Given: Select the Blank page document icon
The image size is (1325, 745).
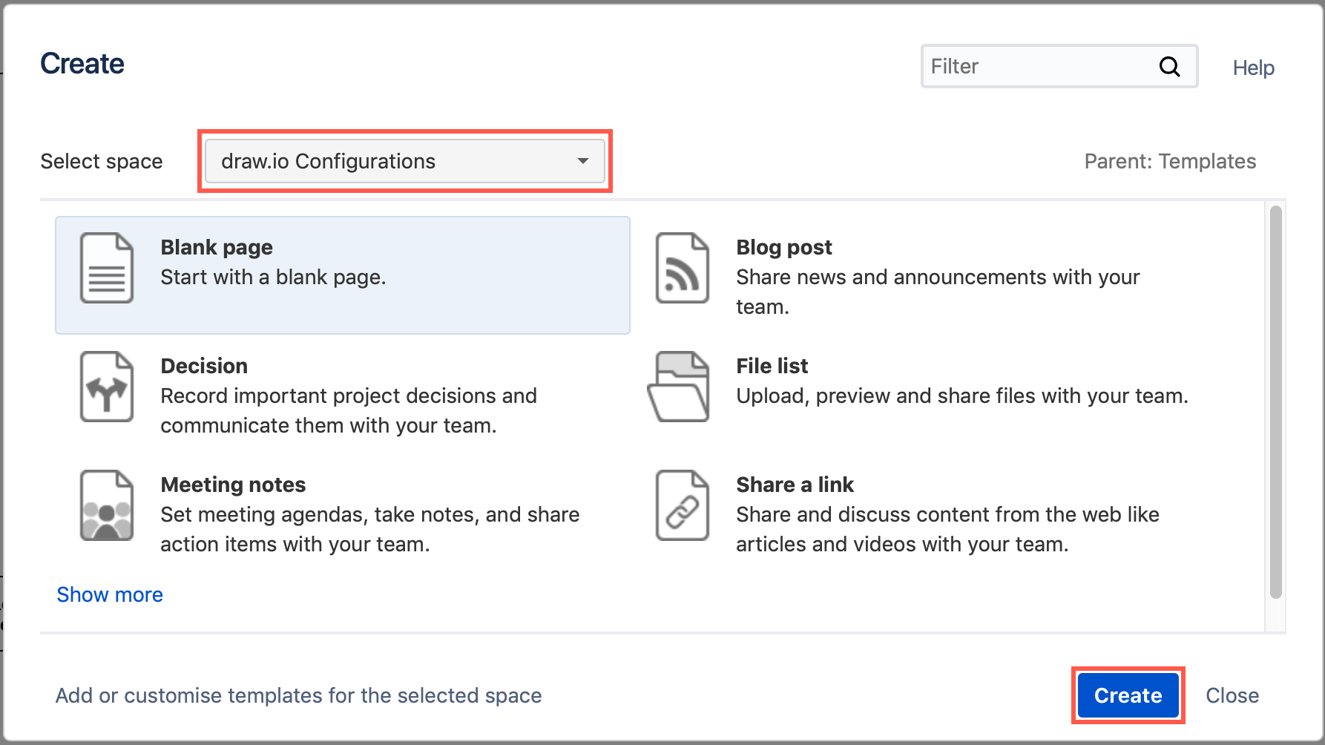Looking at the screenshot, I should (x=106, y=269).
